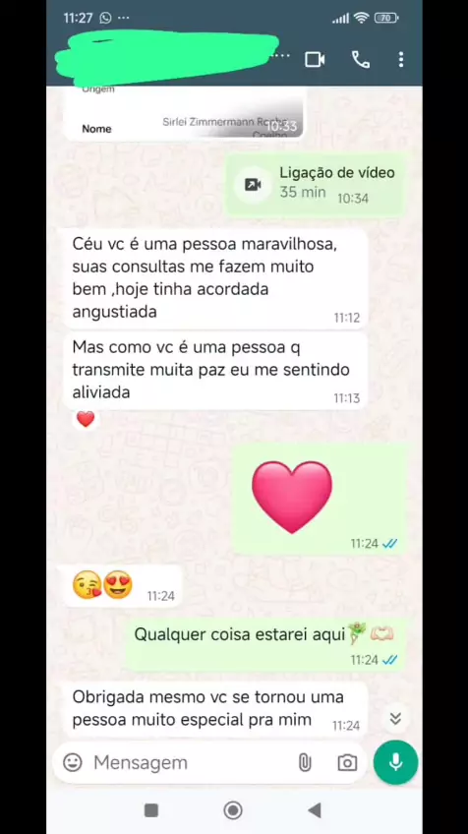Screen dimensions: 468x834
Task: Start a video call from the header
Action: [315, 59]
